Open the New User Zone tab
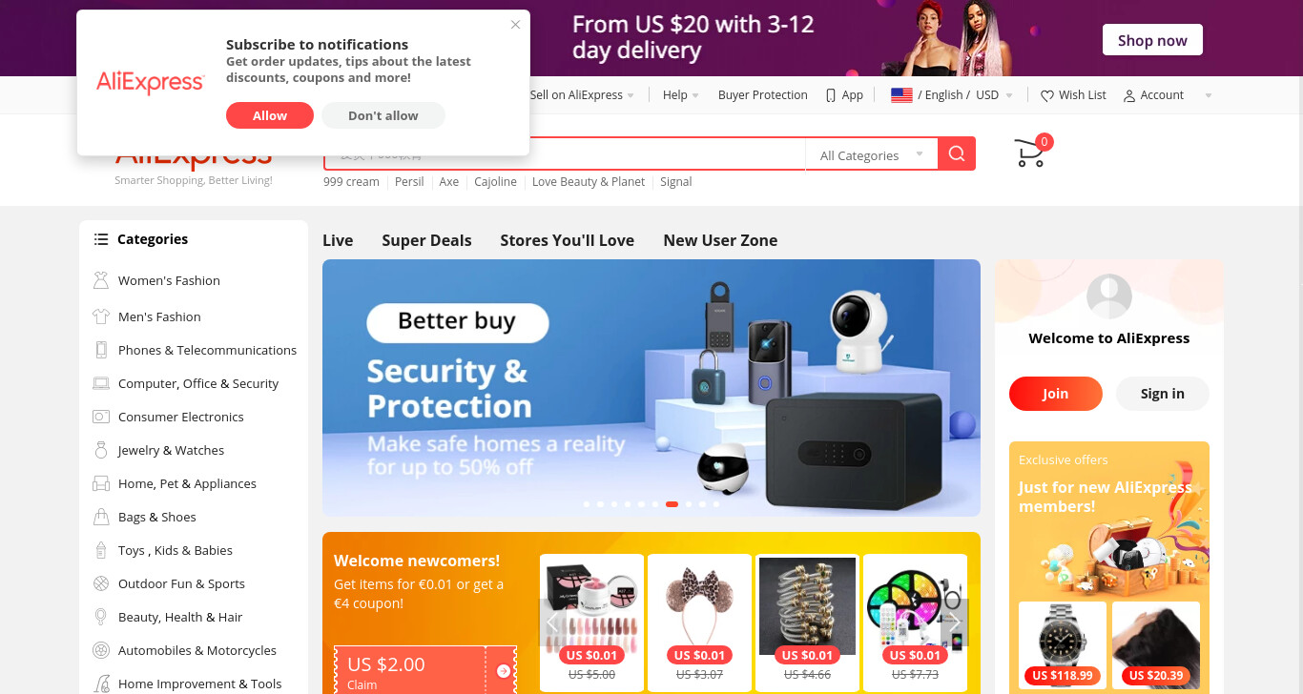 720,240
